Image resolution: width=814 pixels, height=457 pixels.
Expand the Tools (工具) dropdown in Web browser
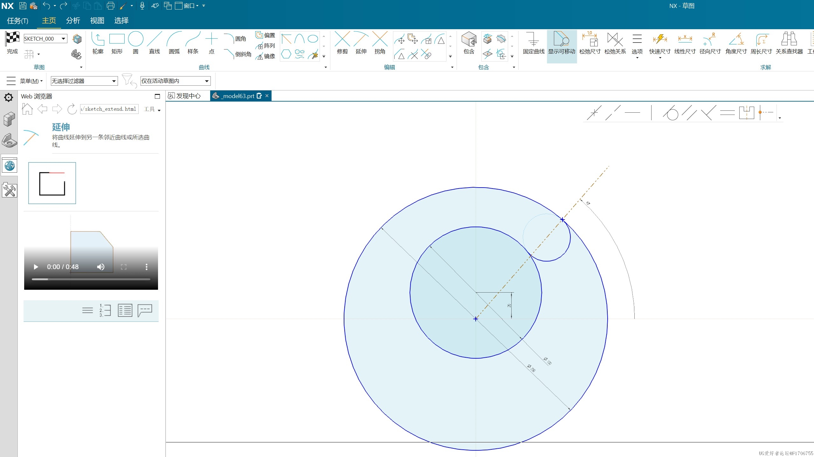point(152,109)
